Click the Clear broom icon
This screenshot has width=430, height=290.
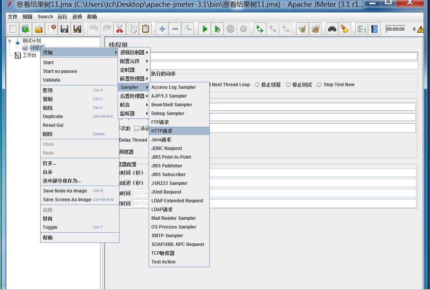click(x=302, y=28)
